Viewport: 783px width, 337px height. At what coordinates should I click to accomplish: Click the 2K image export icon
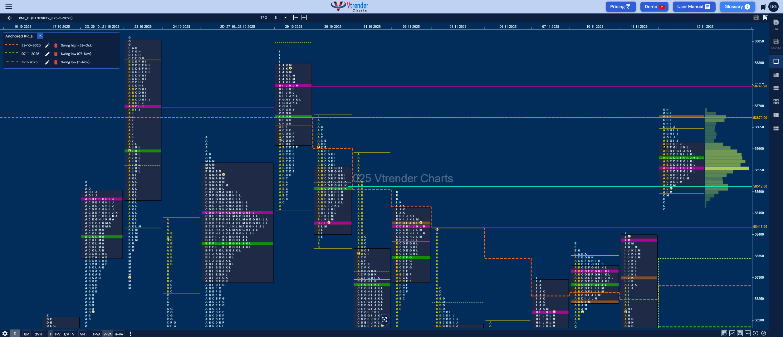[740, 333]
